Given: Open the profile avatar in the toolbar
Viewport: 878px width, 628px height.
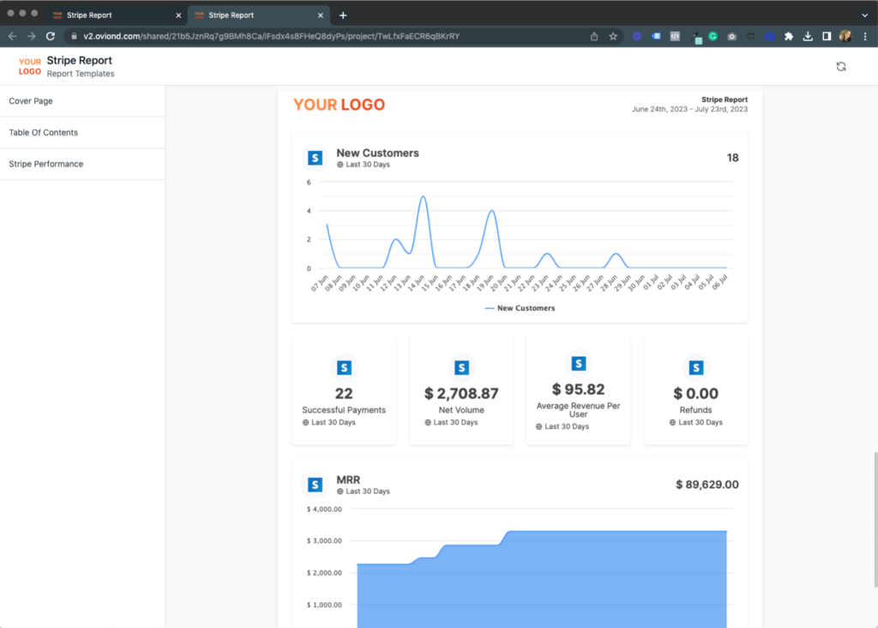Looking at the screenshot, I should click(x=845, y=36).
